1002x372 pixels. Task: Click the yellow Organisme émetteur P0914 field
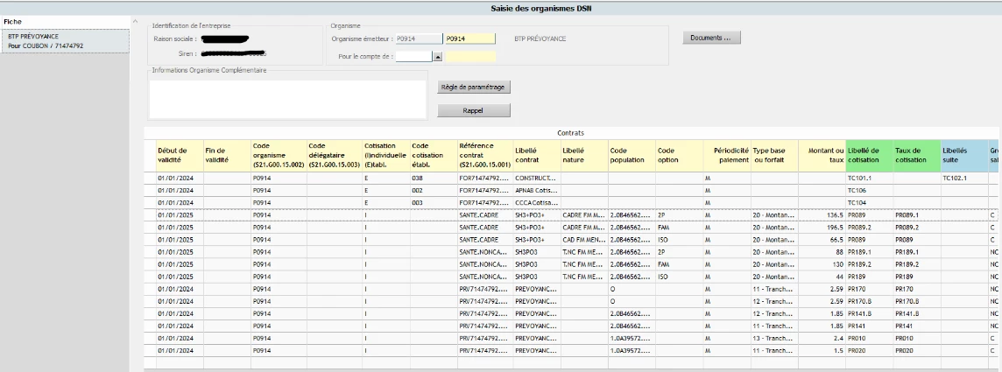click(x=469, y=39)
